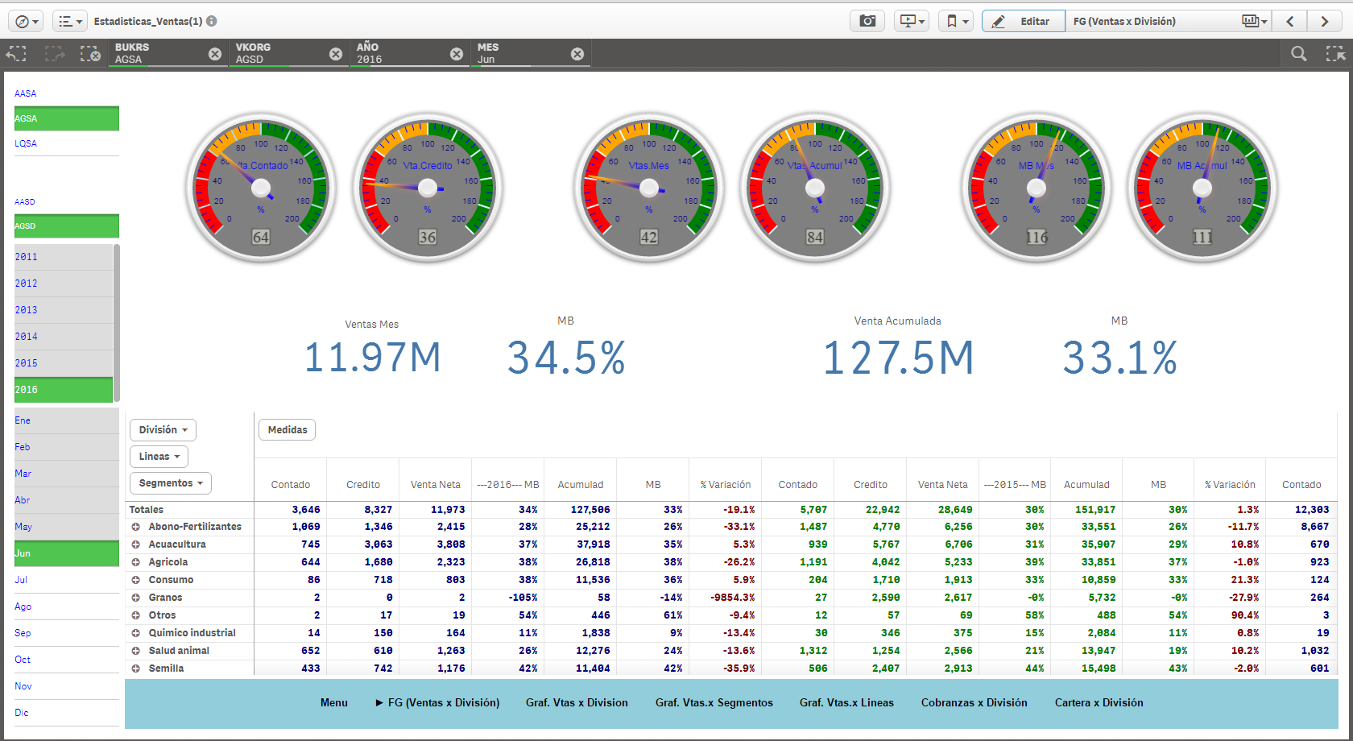Clear all selections
The image size is (1353, 741).
90,54
